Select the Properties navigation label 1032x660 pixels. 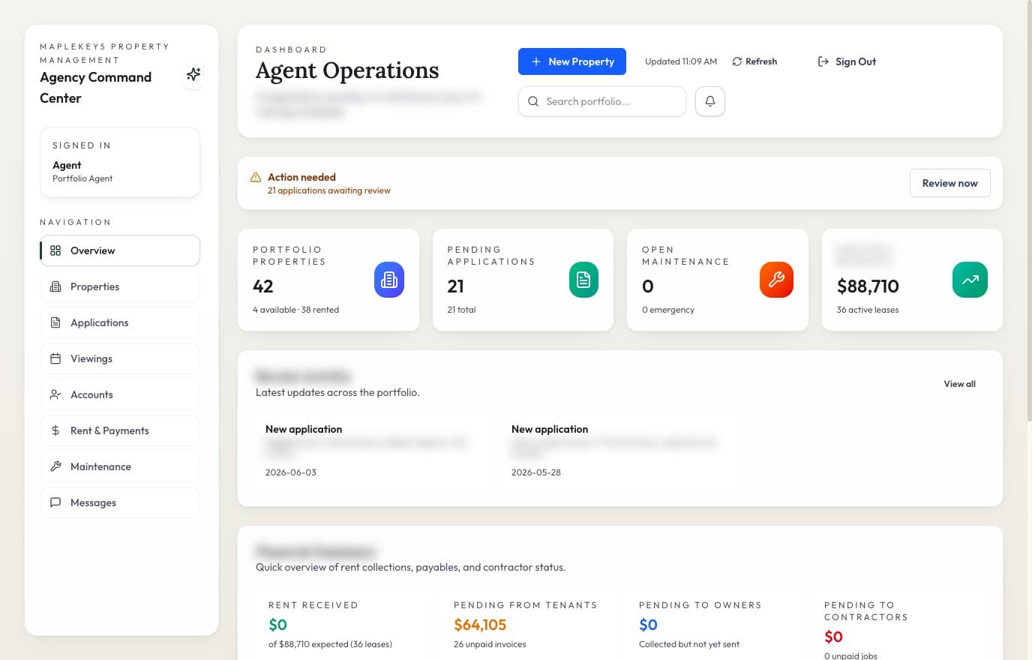pyautogui.click(x=94, y=286)
